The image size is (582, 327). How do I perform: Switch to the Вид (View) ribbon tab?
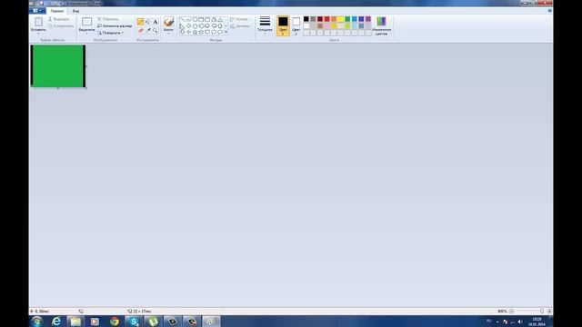pyautogui.click(x=75, y=11)
